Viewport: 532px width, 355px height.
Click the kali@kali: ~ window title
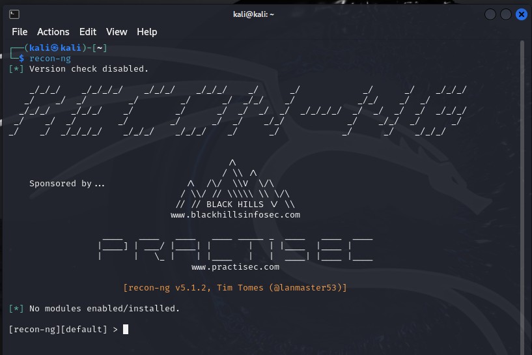253,14
